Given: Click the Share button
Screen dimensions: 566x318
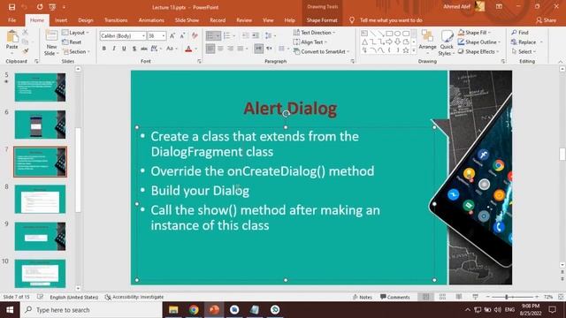Looking at the screenshot, I should tap(547, 20).
